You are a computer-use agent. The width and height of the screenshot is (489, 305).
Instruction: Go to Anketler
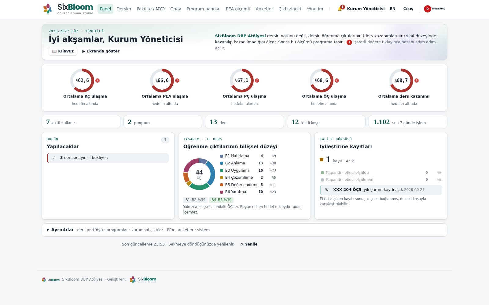point(264,9)
